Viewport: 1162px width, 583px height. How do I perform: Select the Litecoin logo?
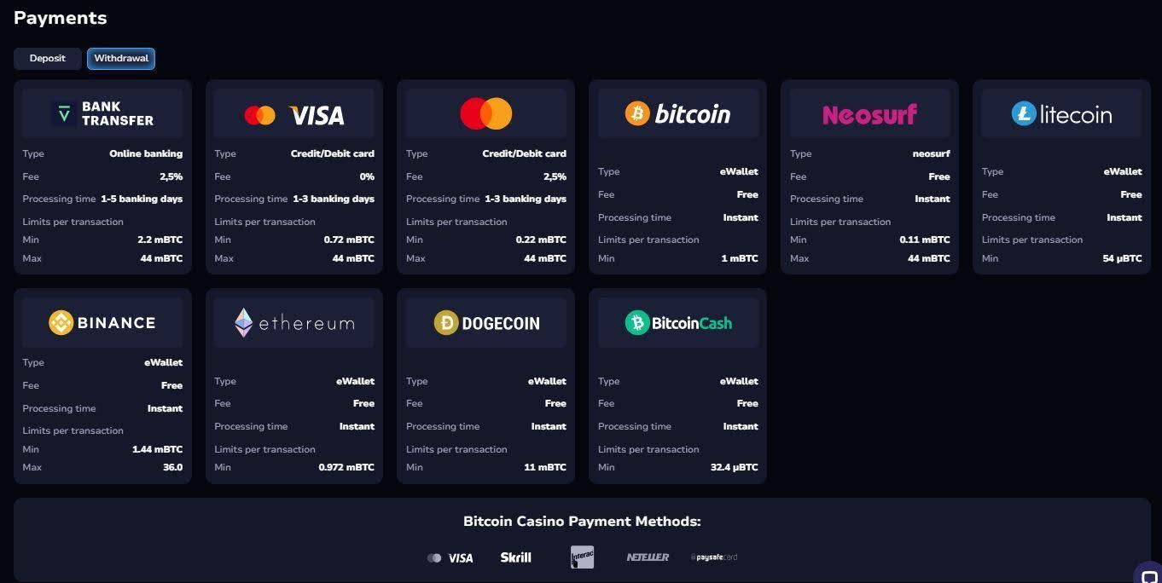[1061, 113]
